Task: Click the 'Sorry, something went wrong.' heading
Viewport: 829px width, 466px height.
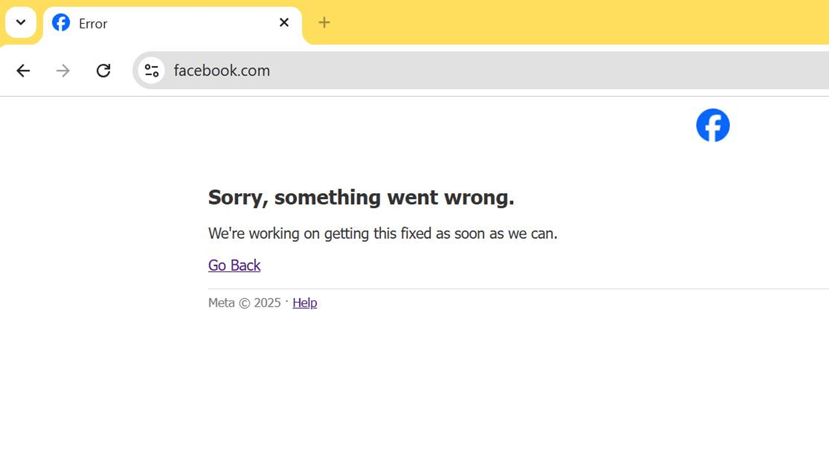Action: click(361, 198)
